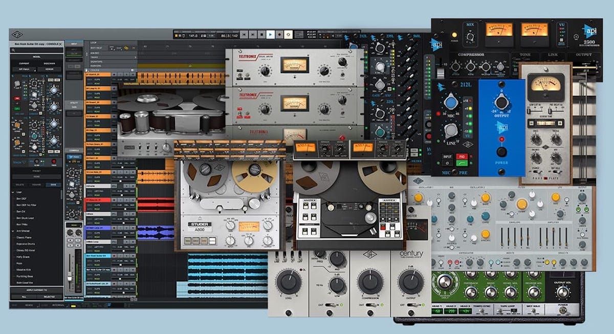Click the Universal Audio logo in LUNA
Viewport: 614px width, 334px height.
tap(17, 35)
